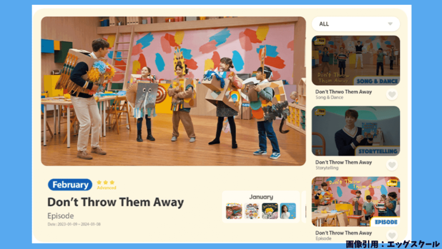
Task: Click the SONG & DANCE label badge
Action: click(x=377, y=81)
